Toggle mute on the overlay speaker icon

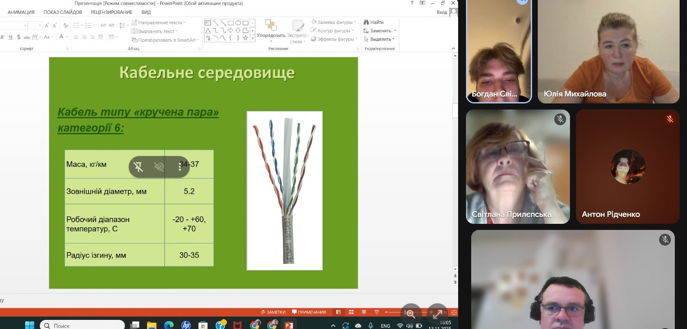[159, 167]
